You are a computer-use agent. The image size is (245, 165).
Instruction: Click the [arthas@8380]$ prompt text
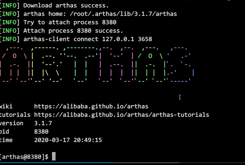pos(24,157)
